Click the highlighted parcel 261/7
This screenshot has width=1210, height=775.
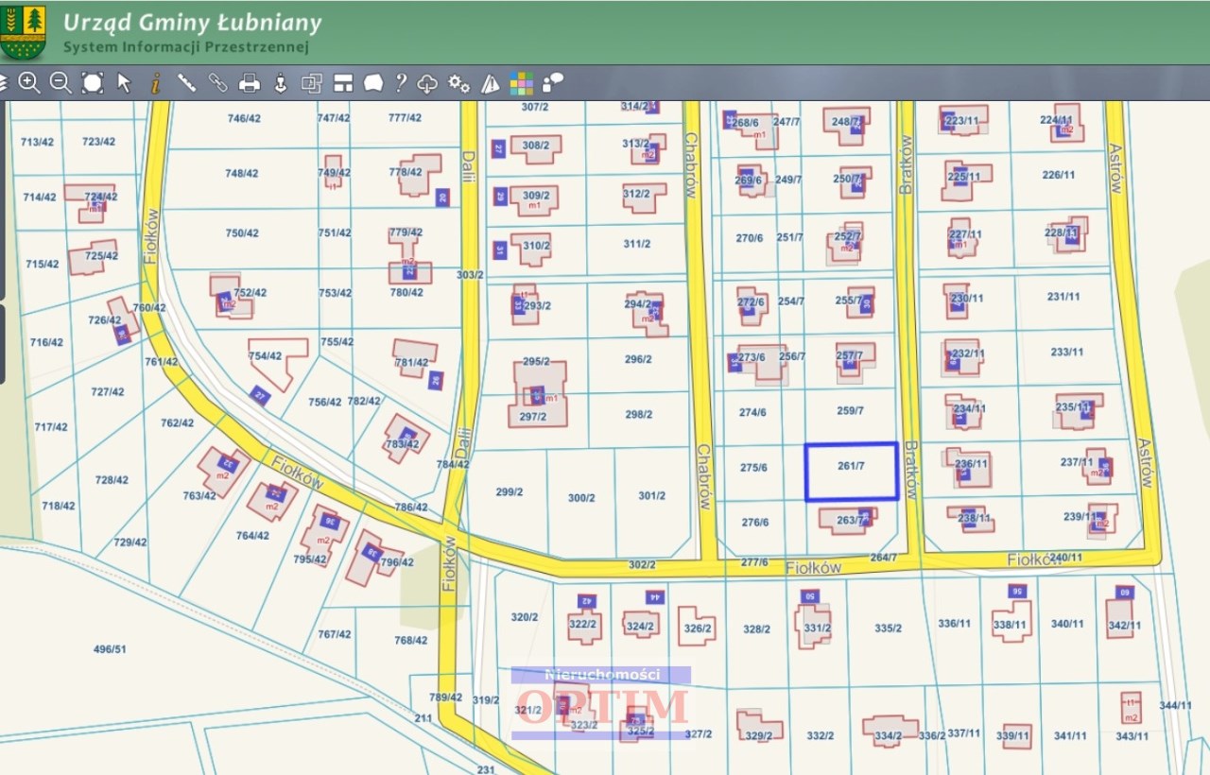852,472
